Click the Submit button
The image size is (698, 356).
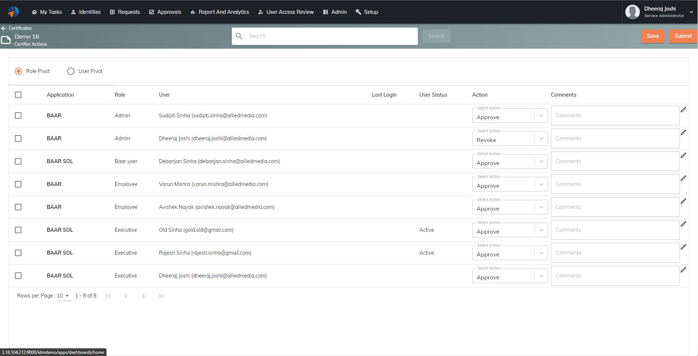pos(683,36)
